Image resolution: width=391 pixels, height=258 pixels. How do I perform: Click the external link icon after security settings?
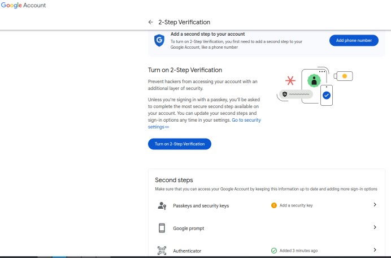click(x=167, y=127)
